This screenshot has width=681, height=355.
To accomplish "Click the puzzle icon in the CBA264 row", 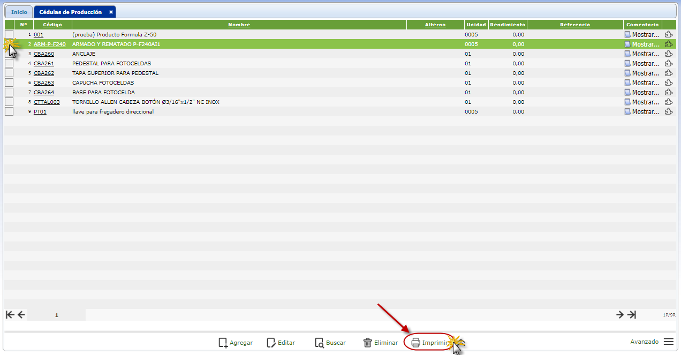I will tap(669, 92).
